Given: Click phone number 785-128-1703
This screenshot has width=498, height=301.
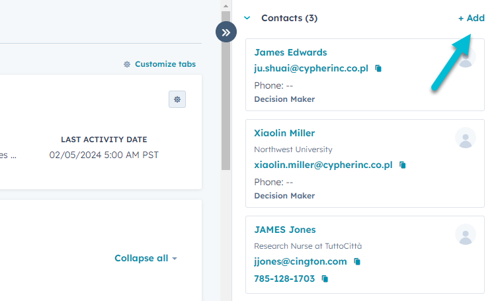Looking at the screenshot, I should [284, 279].
